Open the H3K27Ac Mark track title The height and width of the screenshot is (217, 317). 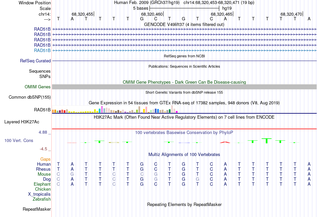[184, 117]
